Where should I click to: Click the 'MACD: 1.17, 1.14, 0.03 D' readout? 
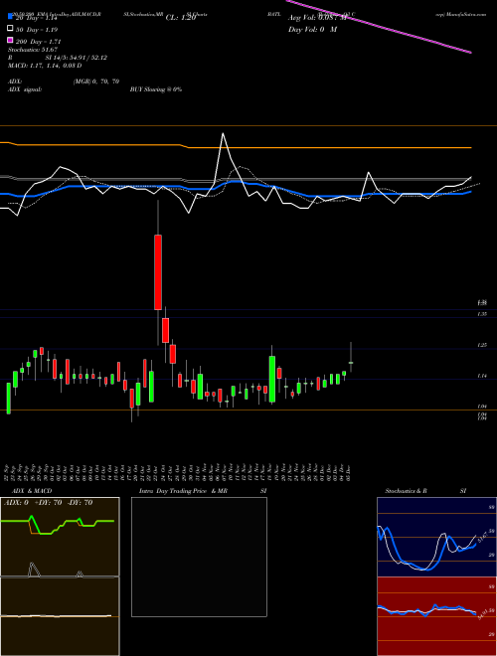45,66
